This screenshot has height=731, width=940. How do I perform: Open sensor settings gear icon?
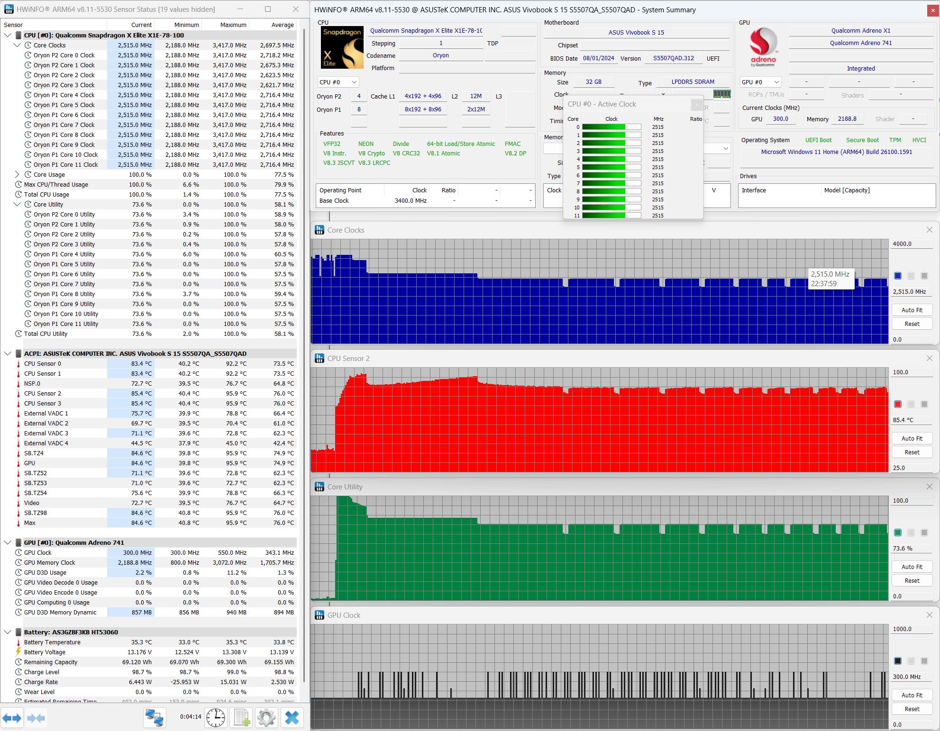click(266, 718)
